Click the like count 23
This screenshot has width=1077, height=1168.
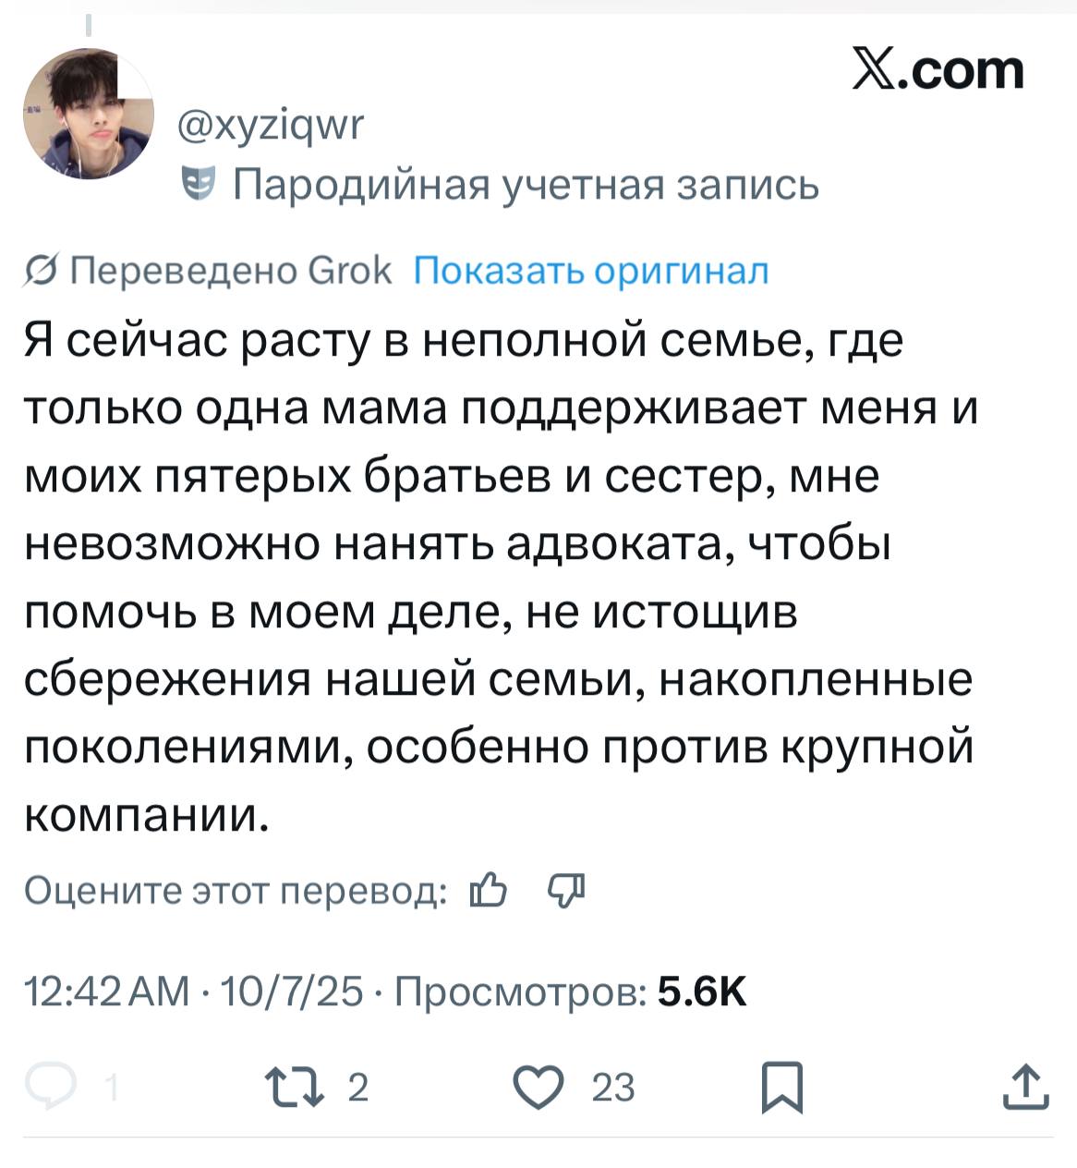click(613, 1088)
